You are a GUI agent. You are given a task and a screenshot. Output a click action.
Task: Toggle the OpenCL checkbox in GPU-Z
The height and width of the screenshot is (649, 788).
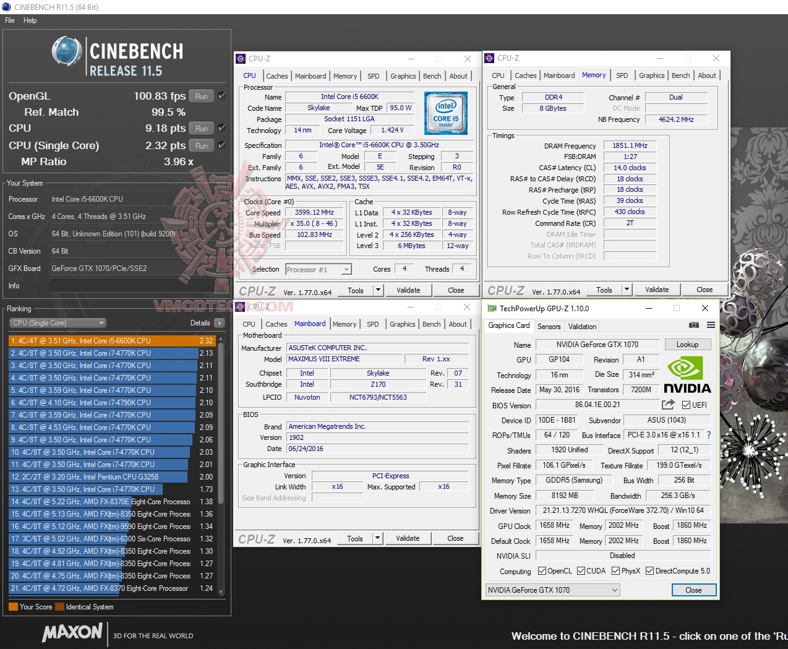[542, 571]
